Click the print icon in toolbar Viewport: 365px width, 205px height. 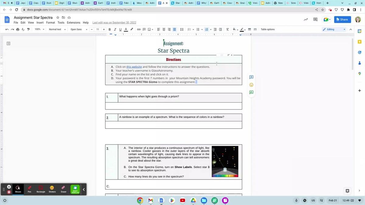point(18,30)
